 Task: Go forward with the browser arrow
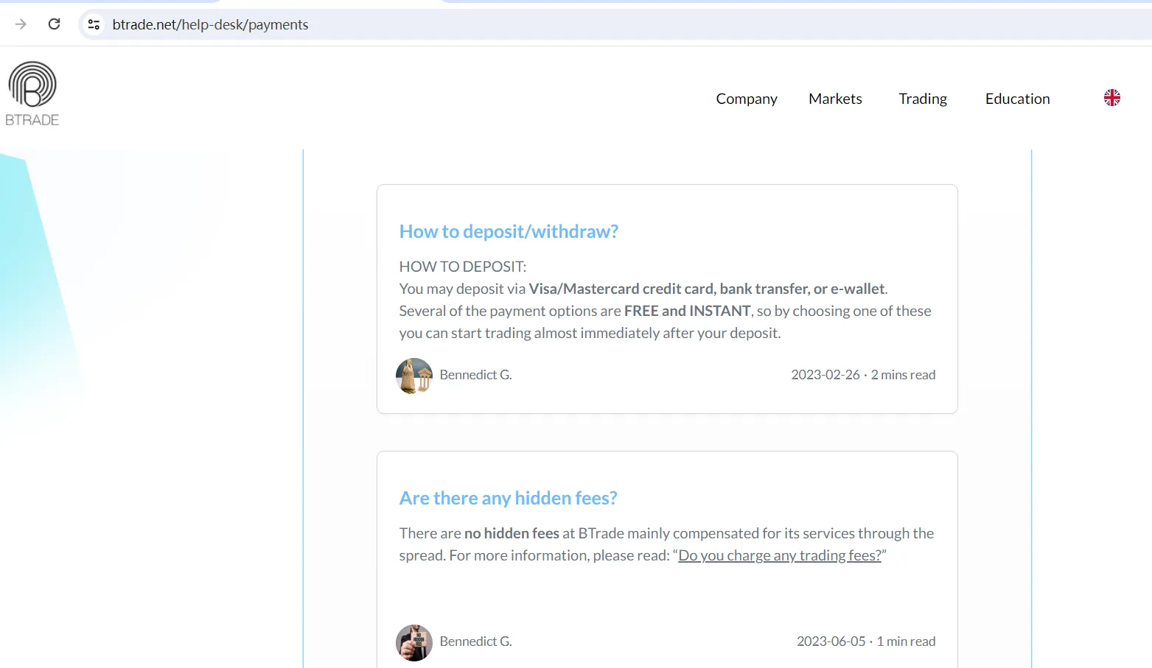(x=21, y=24)
